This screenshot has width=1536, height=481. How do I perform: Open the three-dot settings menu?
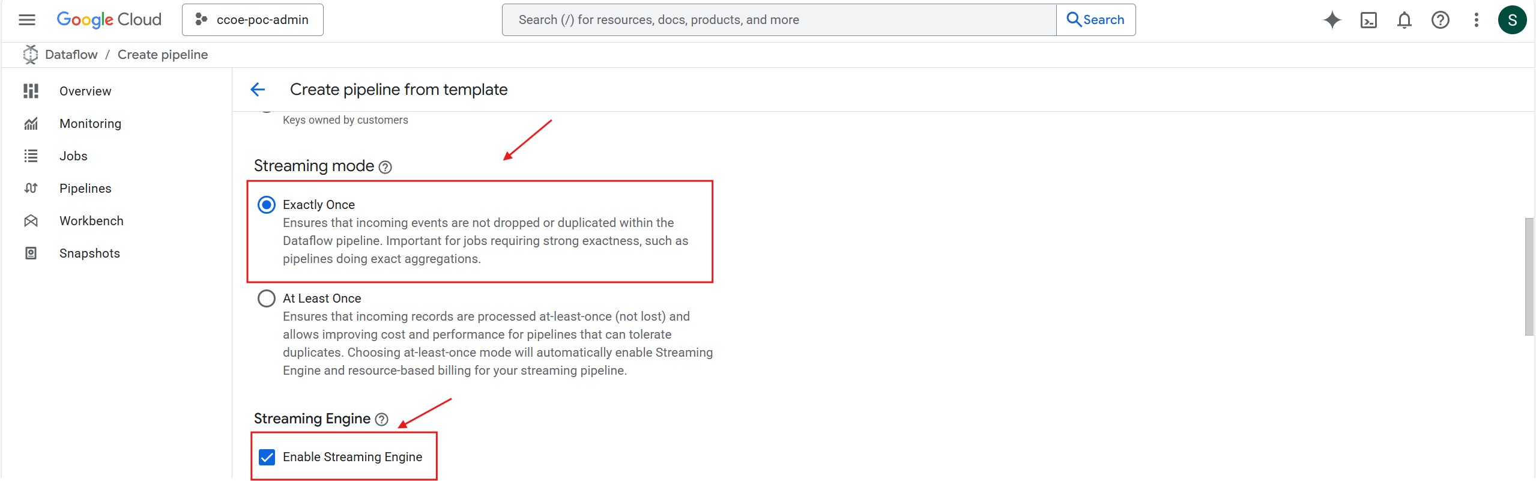(1476, 20)
